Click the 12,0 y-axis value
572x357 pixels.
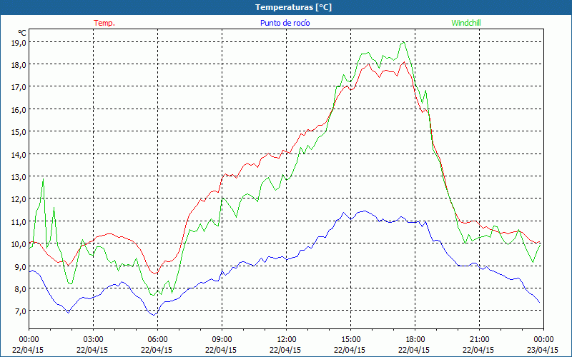[19, 199]
